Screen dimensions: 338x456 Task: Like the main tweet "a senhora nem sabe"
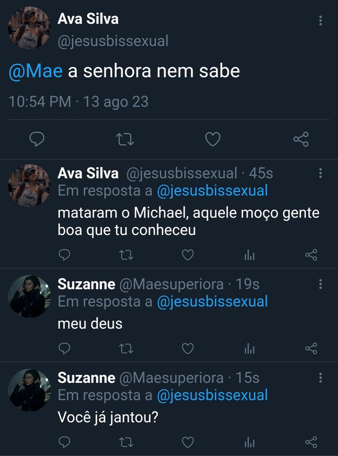click(x=213, y=140)
